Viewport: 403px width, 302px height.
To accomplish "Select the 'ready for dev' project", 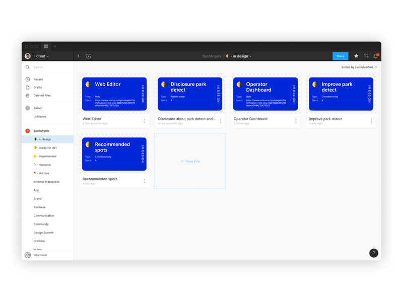I will tap(47, 148).
